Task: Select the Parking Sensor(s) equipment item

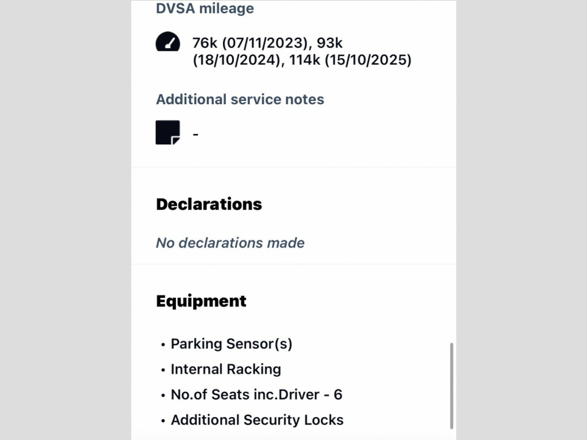Action: pos(232,344)
